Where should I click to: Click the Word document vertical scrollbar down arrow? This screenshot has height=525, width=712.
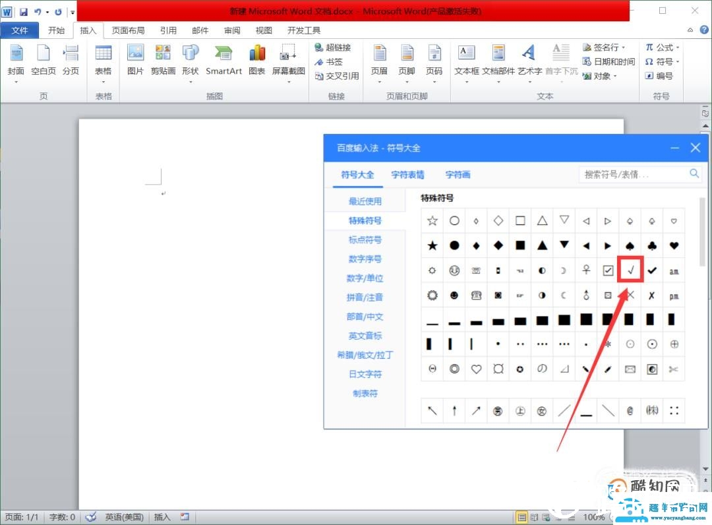click(705, 468)
